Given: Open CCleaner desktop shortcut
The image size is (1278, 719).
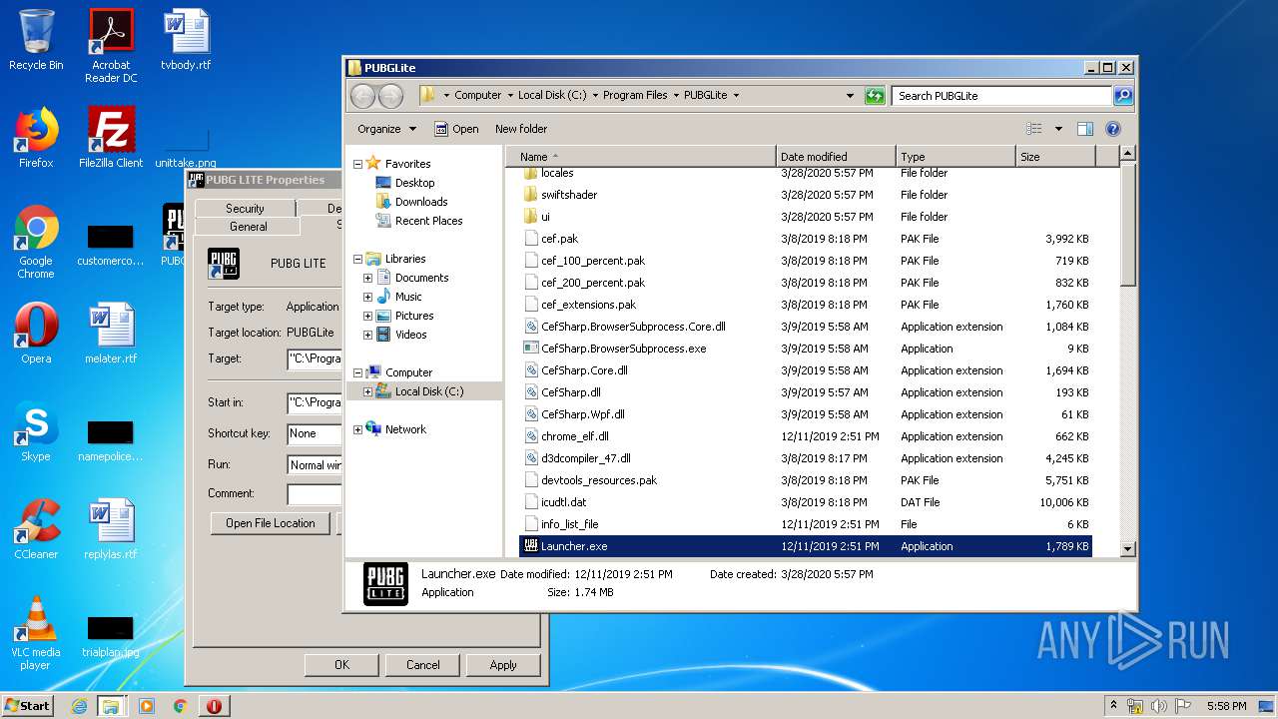Looking at the screenshot, I should coord(36,529).
